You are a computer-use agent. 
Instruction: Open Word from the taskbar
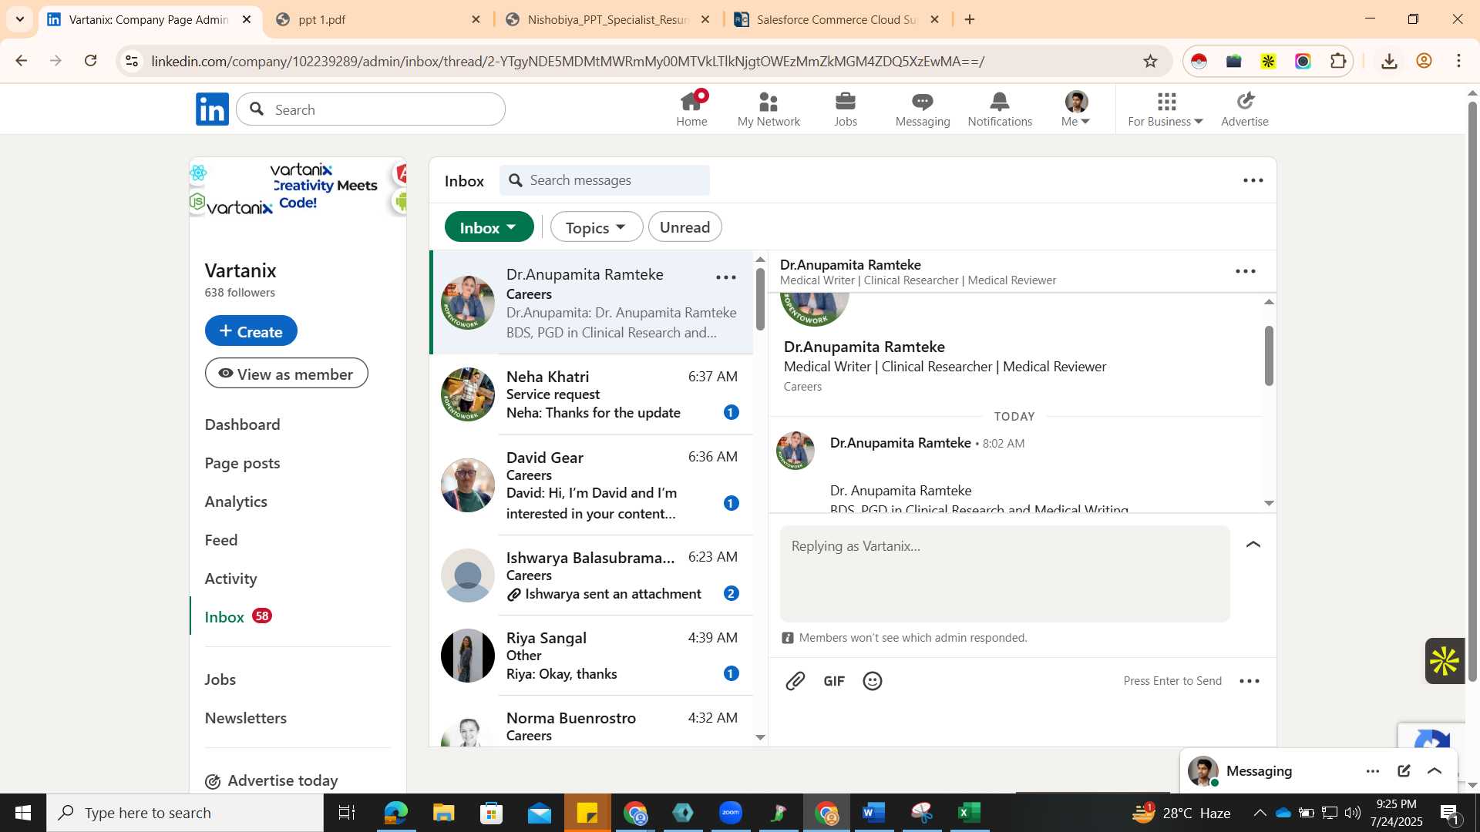coord(874,813)
